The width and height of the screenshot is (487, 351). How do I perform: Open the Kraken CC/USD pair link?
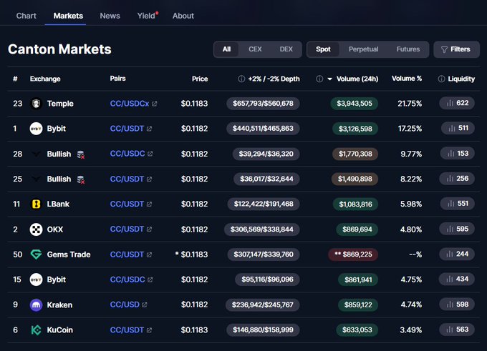125,305
